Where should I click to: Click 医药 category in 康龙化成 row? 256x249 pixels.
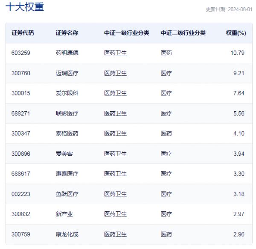coord(166,234)
